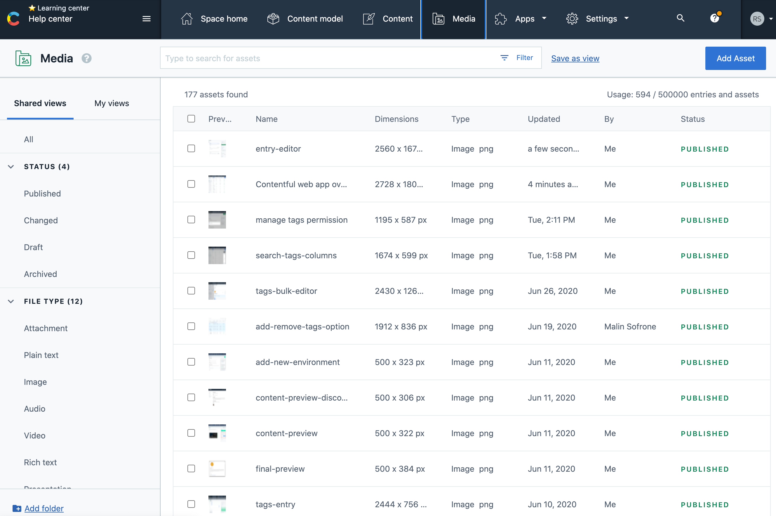Open the hamburger sidebar menu

click(x=147, y=19)
